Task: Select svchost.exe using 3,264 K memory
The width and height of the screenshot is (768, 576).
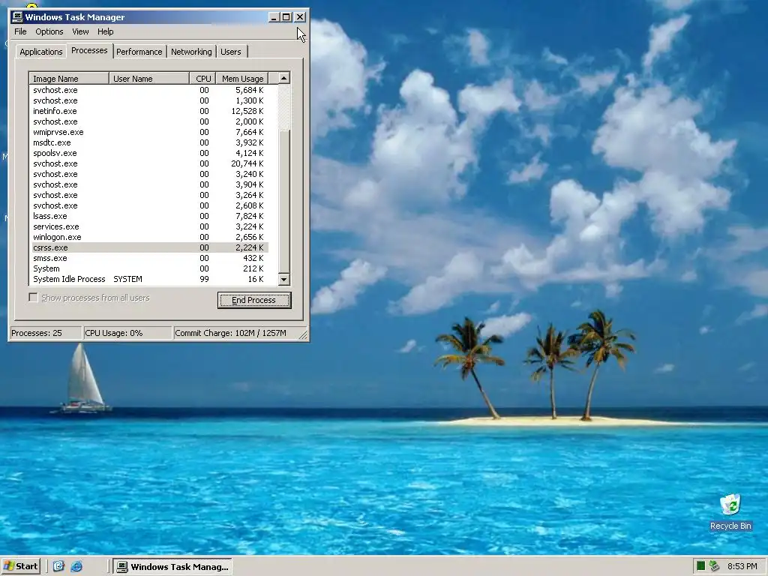Action: click(x=149, y=196)
